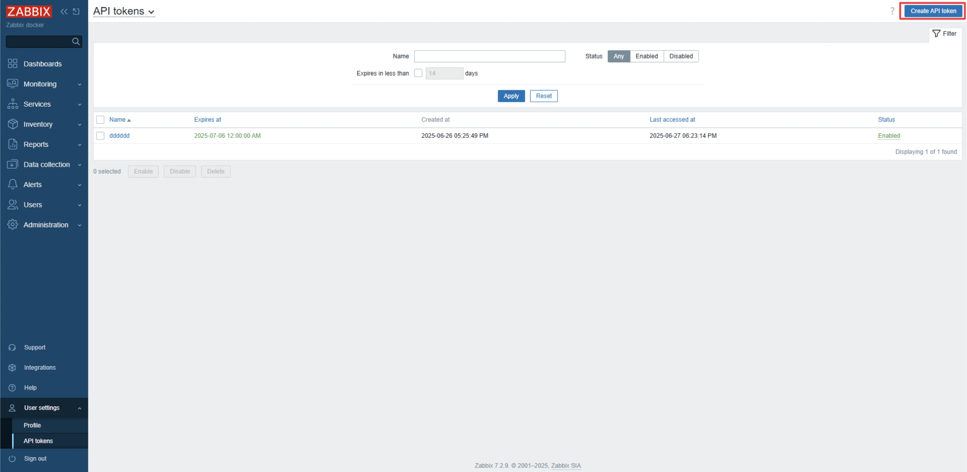Expand the Administration menu chevron

80,225
